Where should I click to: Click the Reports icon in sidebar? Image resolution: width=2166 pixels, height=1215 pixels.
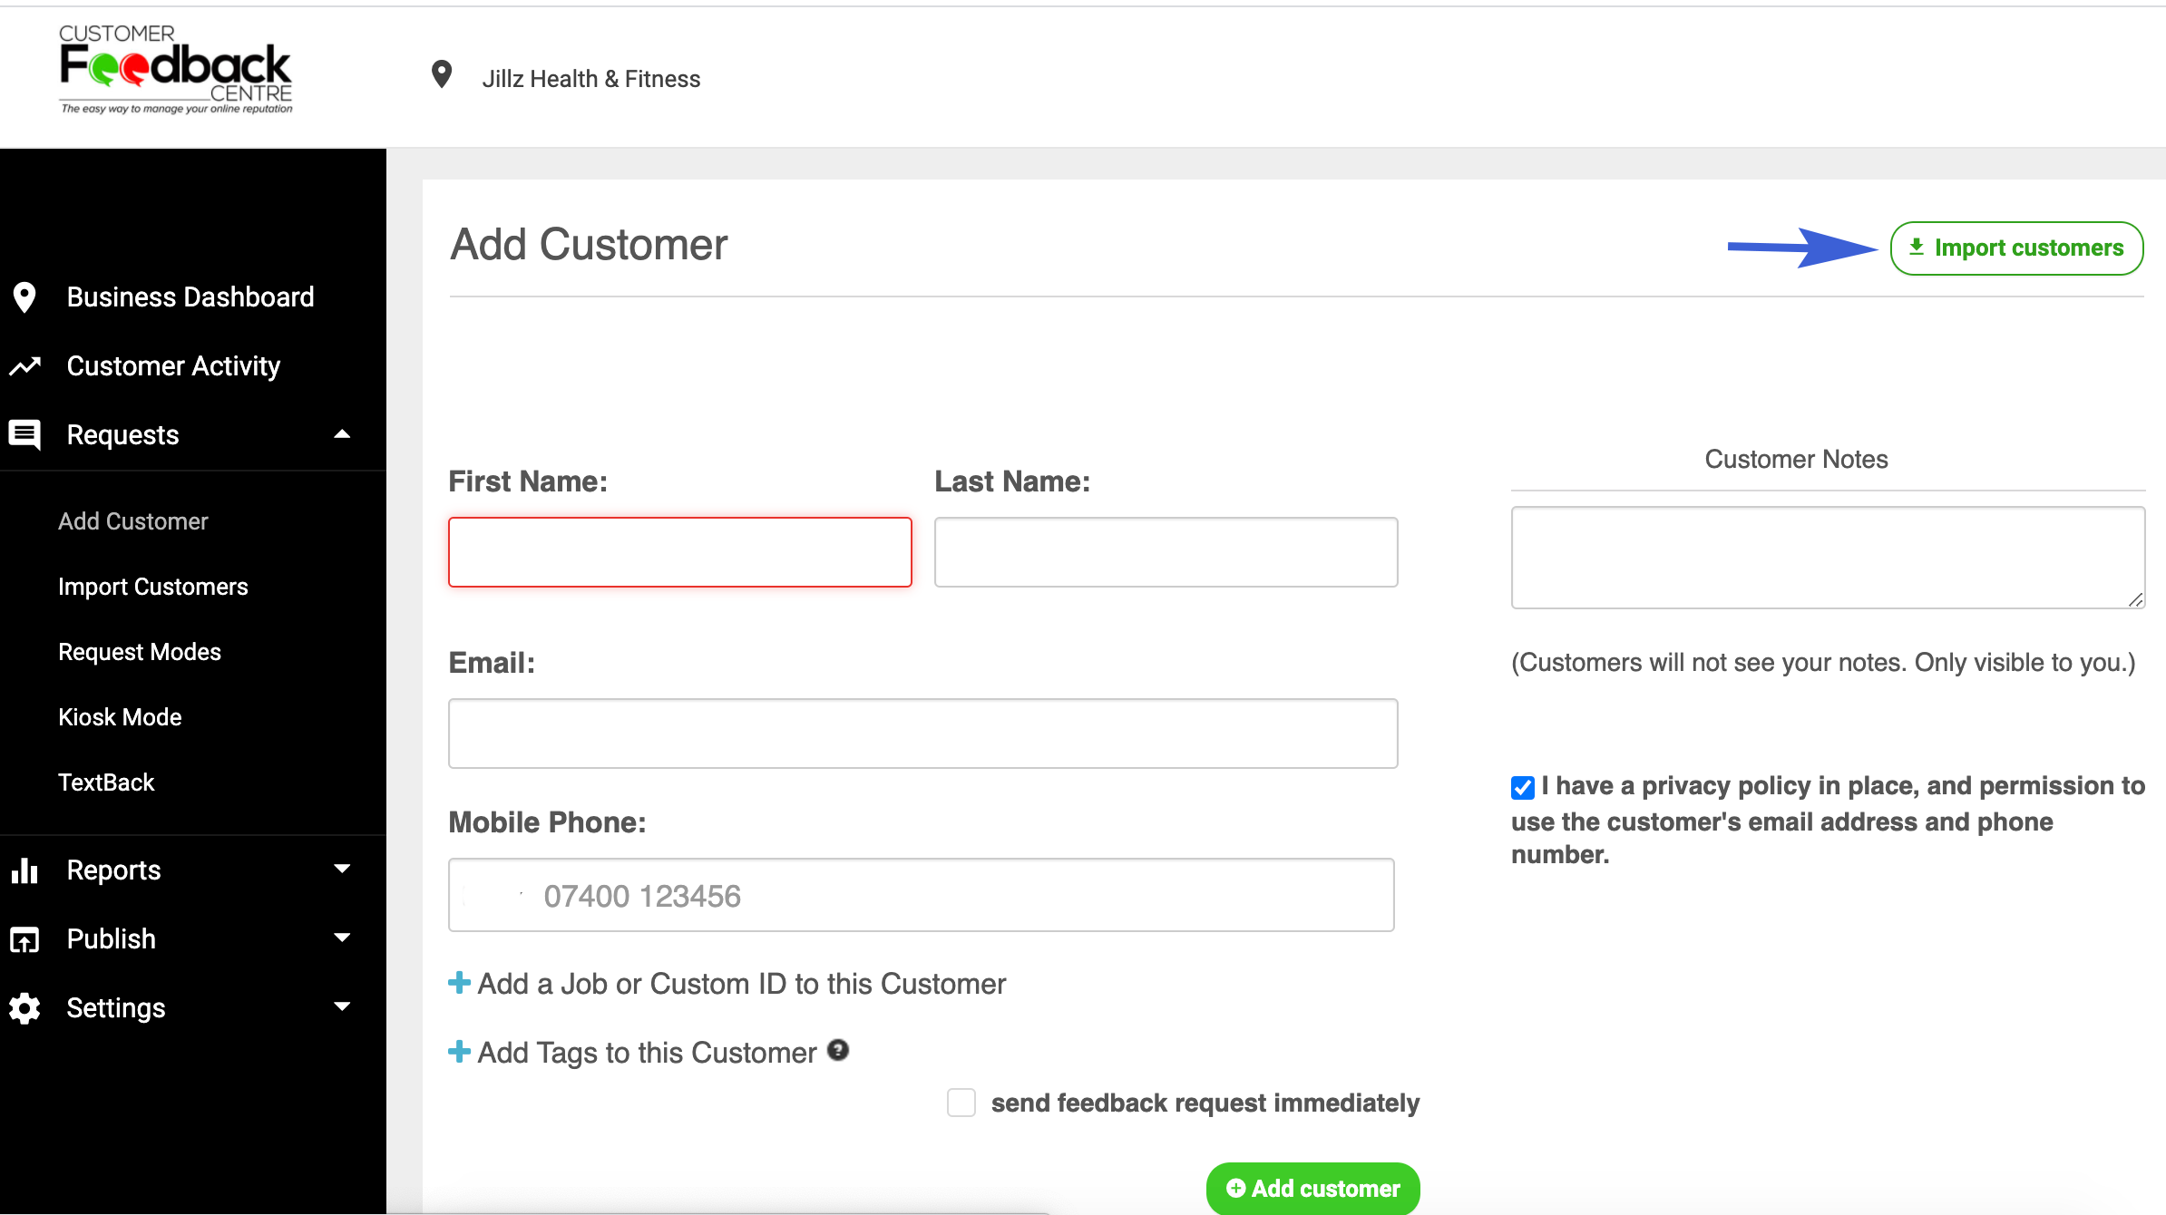27,870
